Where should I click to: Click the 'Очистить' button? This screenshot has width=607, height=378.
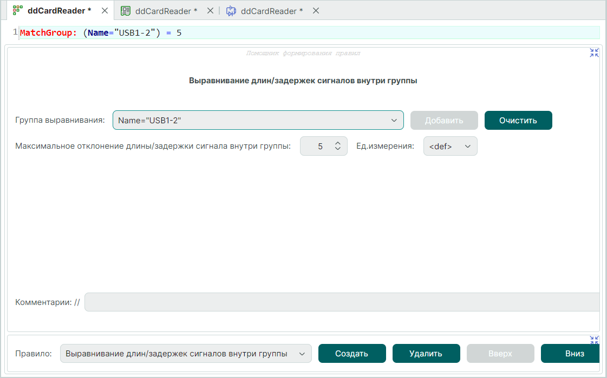click(518, 120)
